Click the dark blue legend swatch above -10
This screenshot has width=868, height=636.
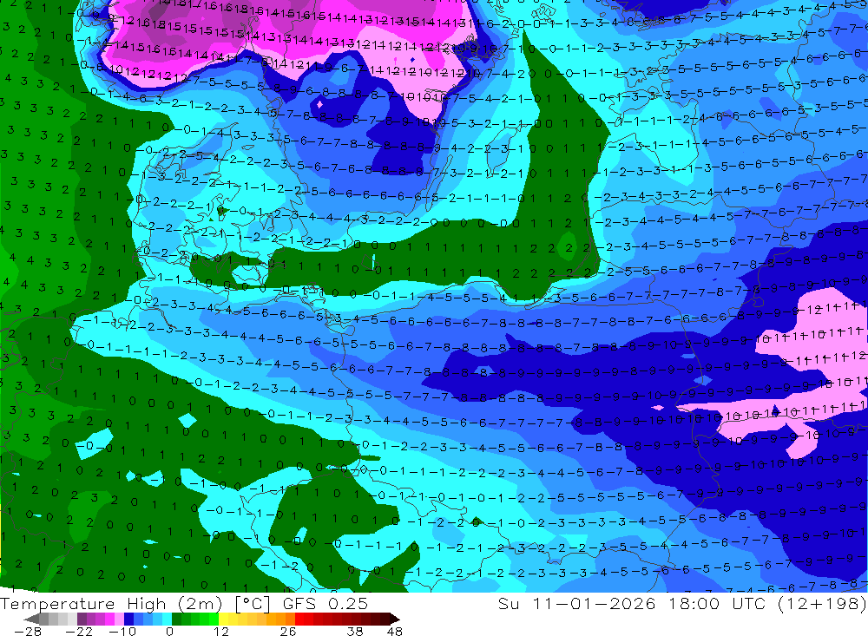128,619
